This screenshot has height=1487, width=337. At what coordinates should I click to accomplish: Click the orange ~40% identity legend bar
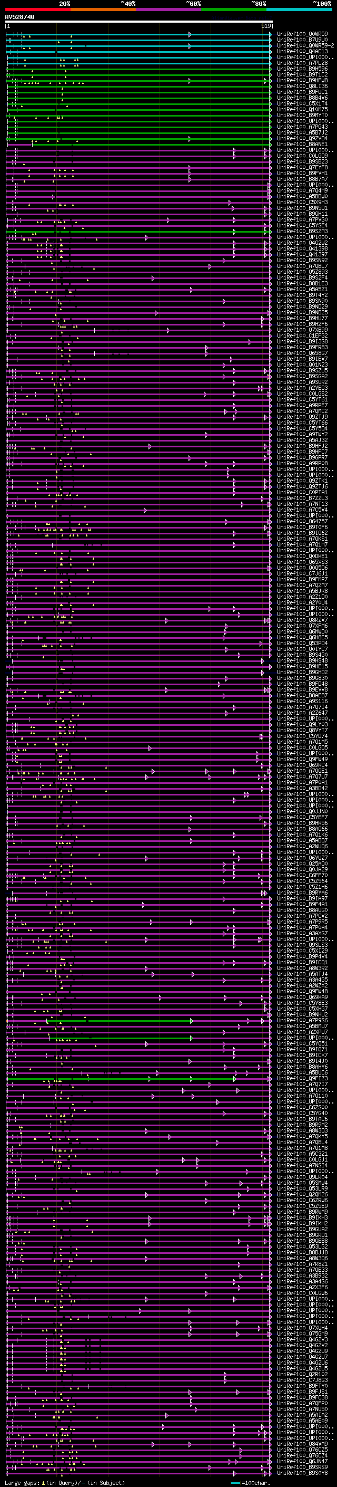[103, 9]
